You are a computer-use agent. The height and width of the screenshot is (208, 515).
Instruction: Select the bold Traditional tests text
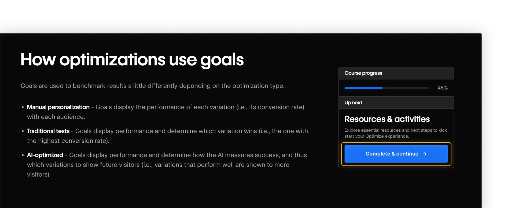[48, 131]
